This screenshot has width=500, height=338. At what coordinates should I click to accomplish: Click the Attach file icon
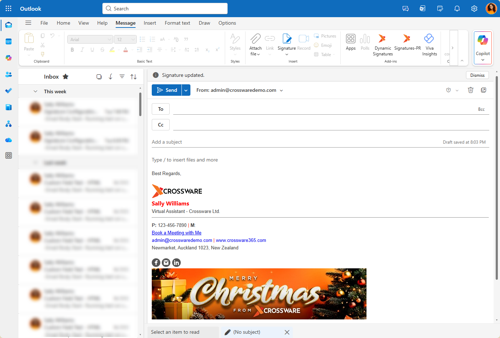click(255, 39)
